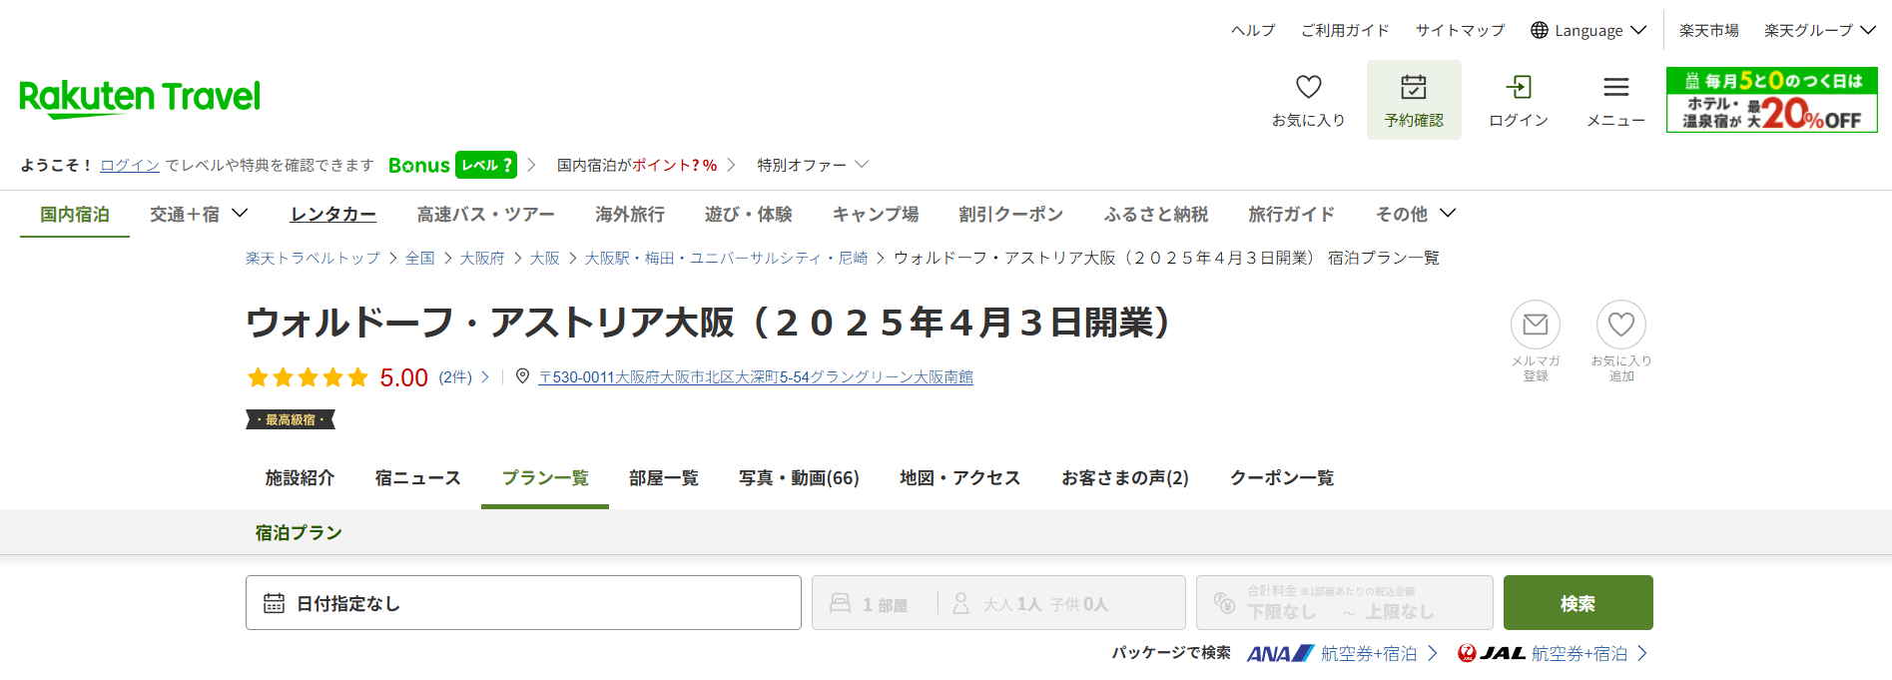The width and height of the screenshot is (1892, 680).
Task: Switch to the 部屋一覧 tab
Action: pos(663,478)
